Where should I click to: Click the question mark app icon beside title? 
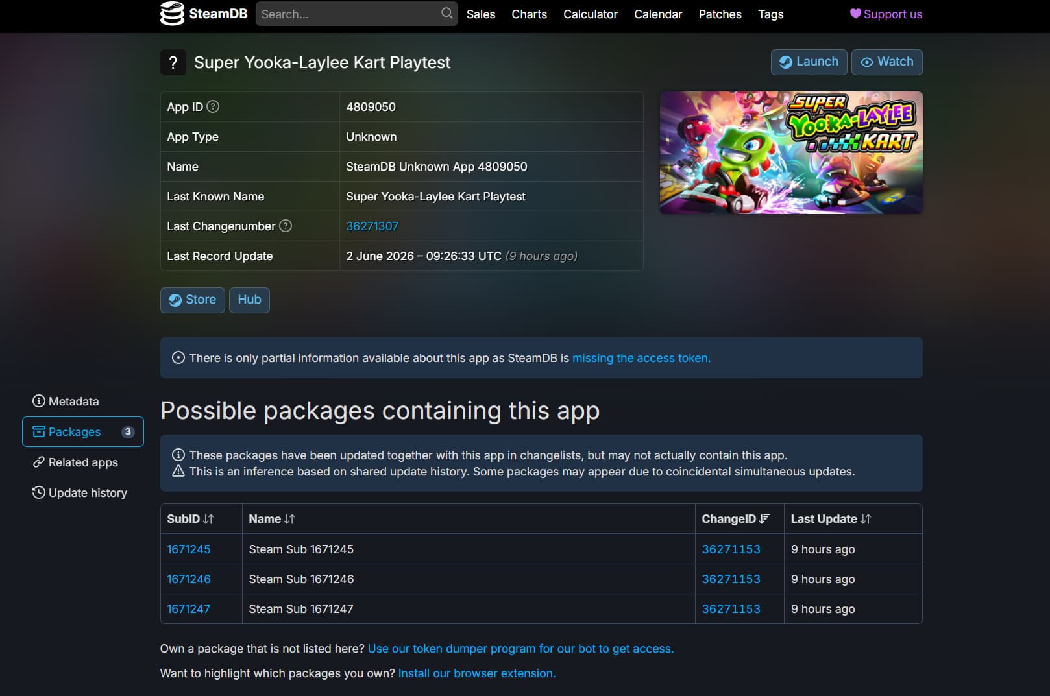(x=173, y=62)
